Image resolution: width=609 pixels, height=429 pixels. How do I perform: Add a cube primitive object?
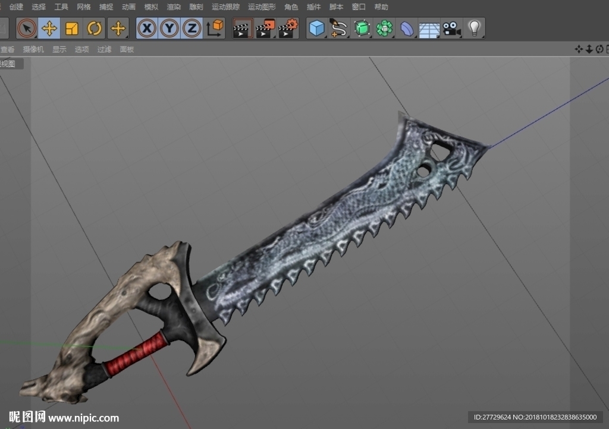point(316,29)
